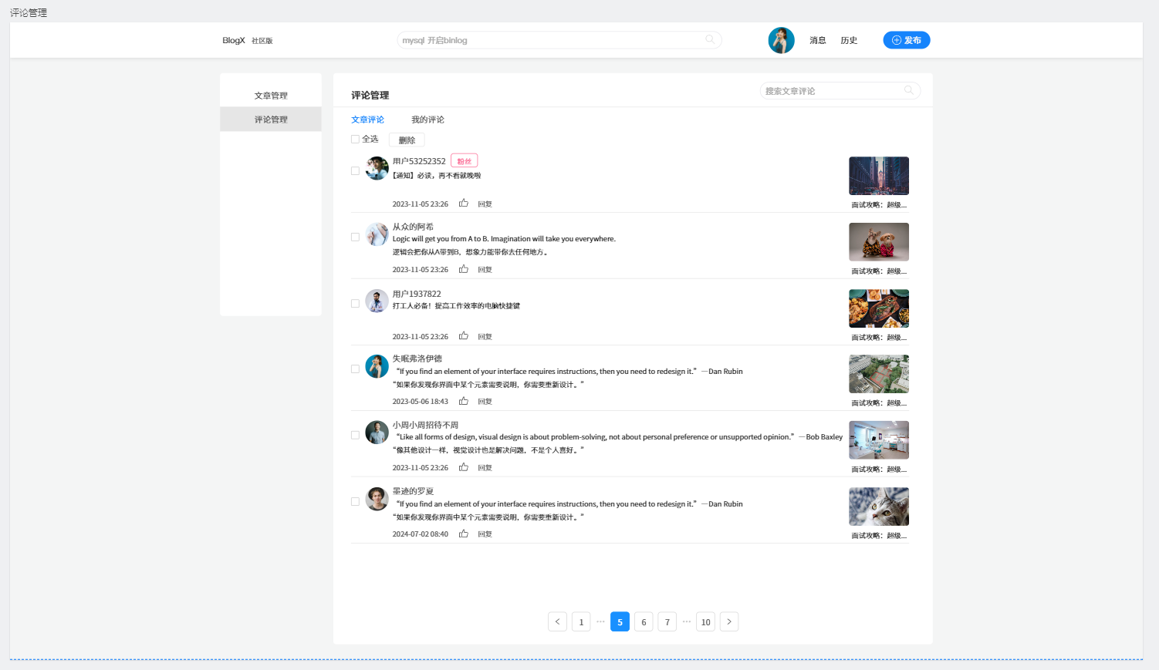Open 文章管理 in the left sidebar
This screenshot has height=670, width=1159.
click(271, 96)
